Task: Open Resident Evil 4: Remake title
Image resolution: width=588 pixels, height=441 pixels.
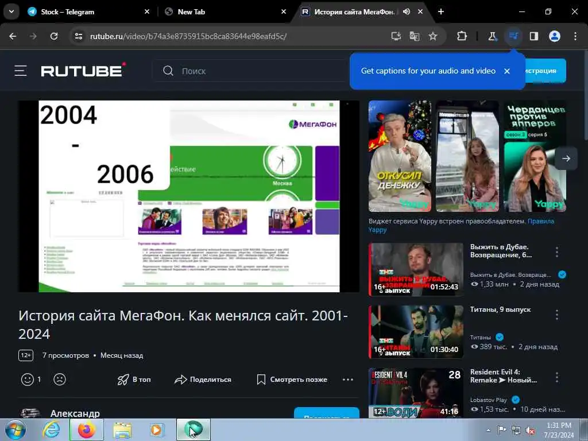Action: pyautogui.click(x=504, y=376)
